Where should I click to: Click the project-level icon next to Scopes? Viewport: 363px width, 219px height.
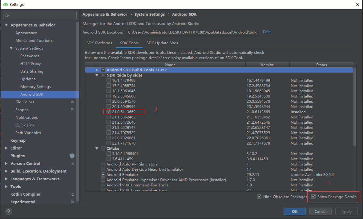point(72,109)
